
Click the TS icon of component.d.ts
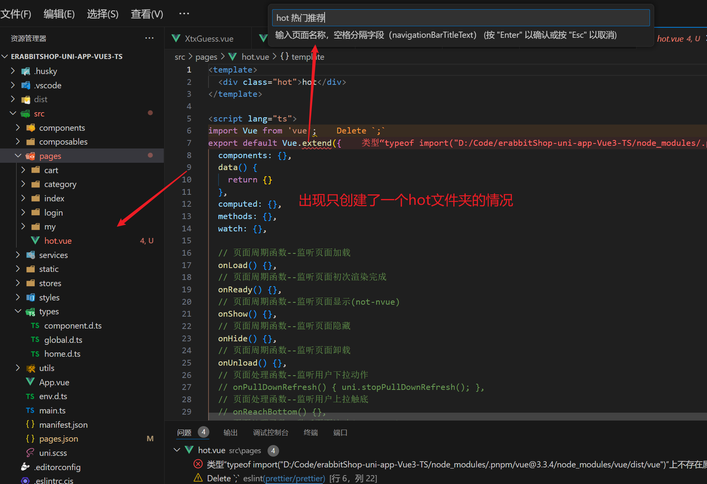(35, 326)
